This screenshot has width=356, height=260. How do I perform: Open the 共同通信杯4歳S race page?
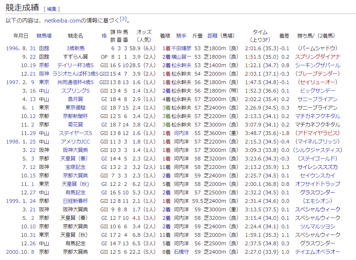coord(75,82)
